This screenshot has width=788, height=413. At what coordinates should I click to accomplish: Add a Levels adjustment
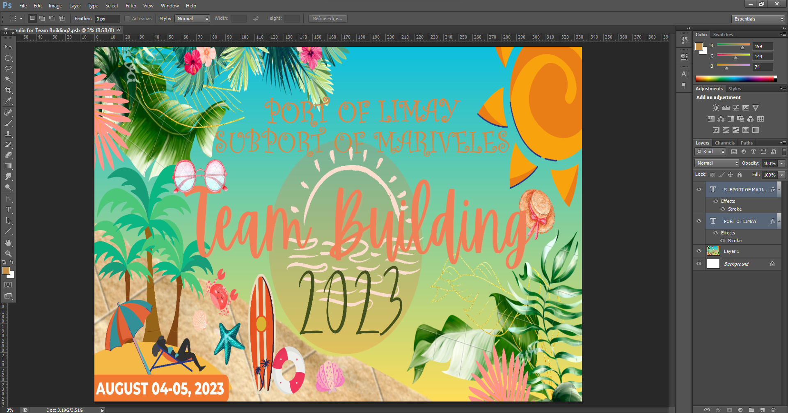point(726,108)
